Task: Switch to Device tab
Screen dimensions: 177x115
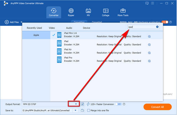Action: 86,28
